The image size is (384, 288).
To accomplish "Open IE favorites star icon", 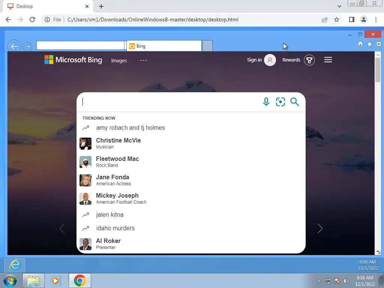I will click(x=369, y=44).
